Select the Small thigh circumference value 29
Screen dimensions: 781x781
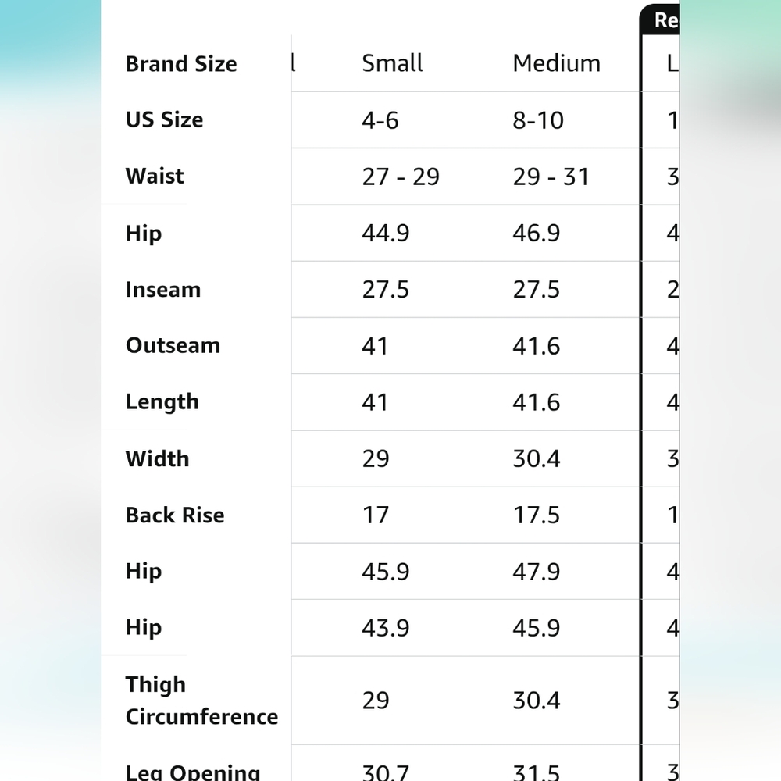(x=376, y=701)
